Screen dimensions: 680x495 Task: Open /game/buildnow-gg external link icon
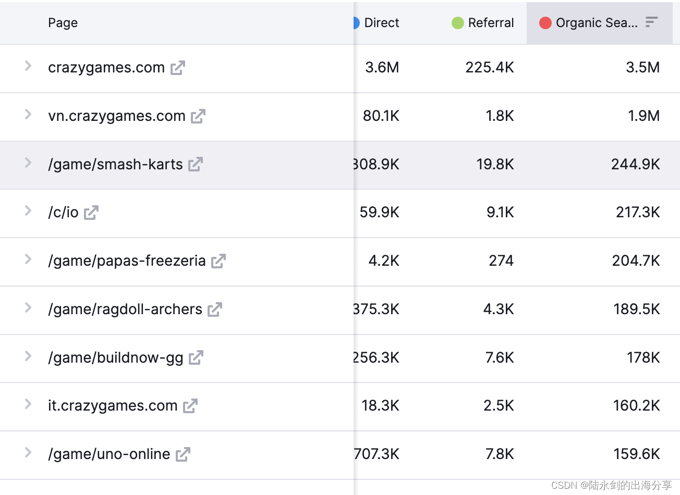coord(196,357)
